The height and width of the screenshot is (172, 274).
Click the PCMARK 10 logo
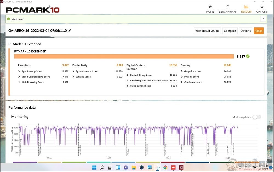(33, 10)
